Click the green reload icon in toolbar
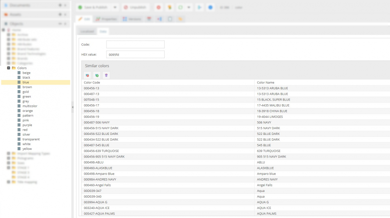The width and height of the screenshot is (390, 218). pos(181,8)
